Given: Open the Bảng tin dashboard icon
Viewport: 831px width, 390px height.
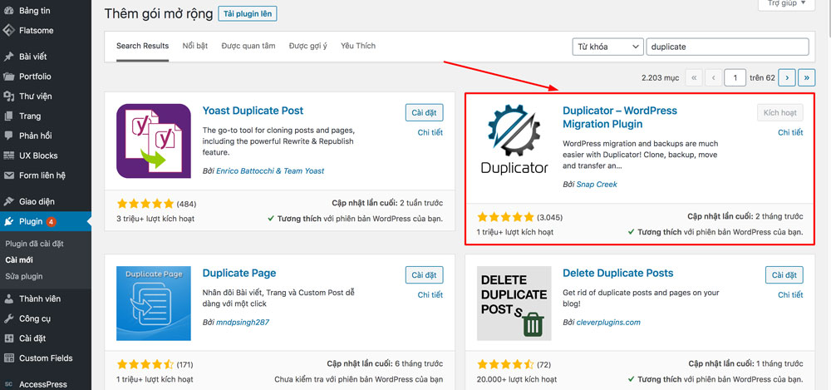Looking at the screenshot, I should click(x=8, y=11).
